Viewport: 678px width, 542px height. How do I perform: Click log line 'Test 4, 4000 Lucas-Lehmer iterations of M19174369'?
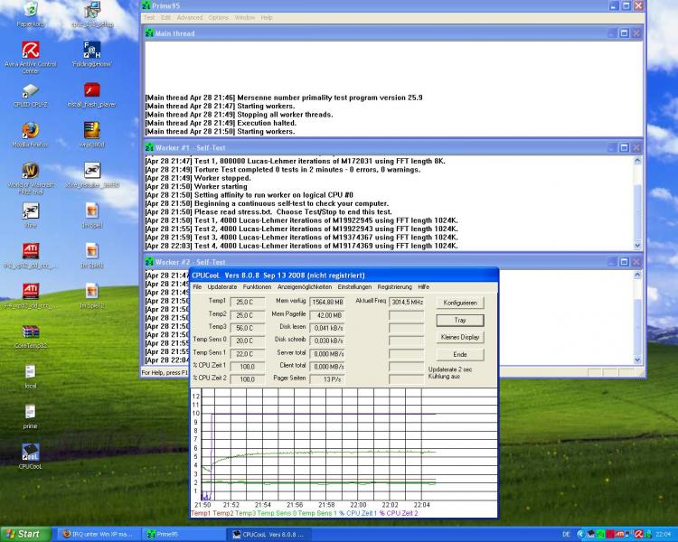click(301, 246)
